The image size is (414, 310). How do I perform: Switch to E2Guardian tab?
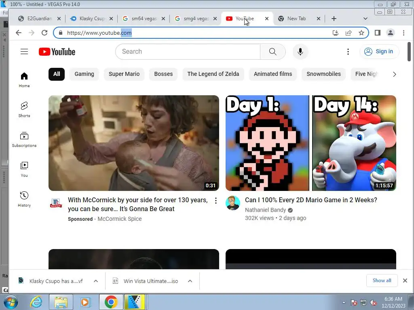tap(40, 19)
